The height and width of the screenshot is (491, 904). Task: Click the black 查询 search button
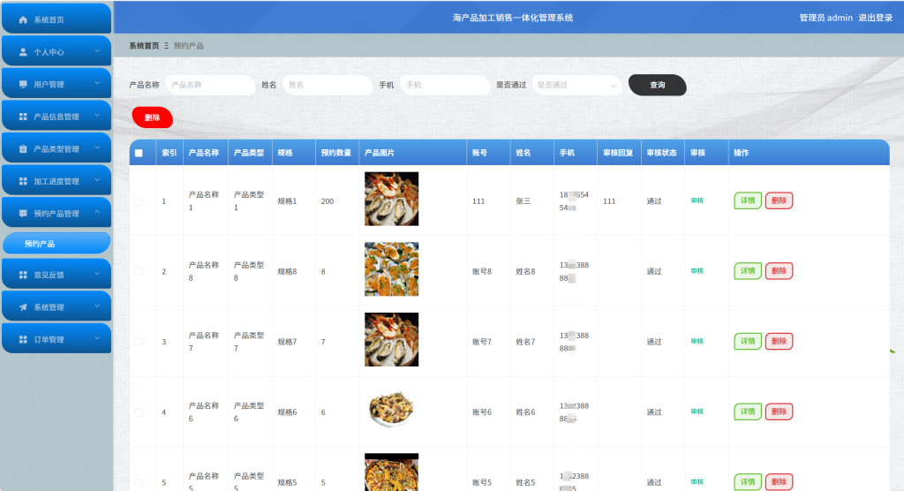(657, 85)
